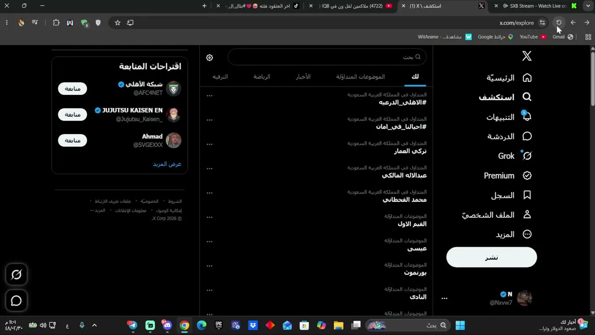The height and width of the screenshot is (335, 595).
Task: Open Grok in the sidebar navigation
Action: [515, 156]
